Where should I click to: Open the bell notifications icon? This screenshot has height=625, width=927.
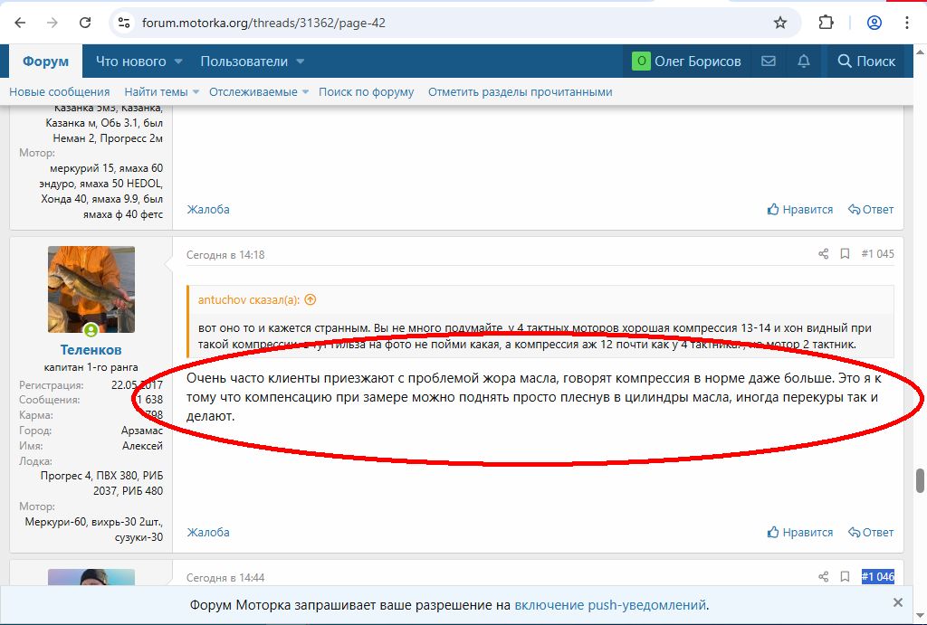click(804, 62)
